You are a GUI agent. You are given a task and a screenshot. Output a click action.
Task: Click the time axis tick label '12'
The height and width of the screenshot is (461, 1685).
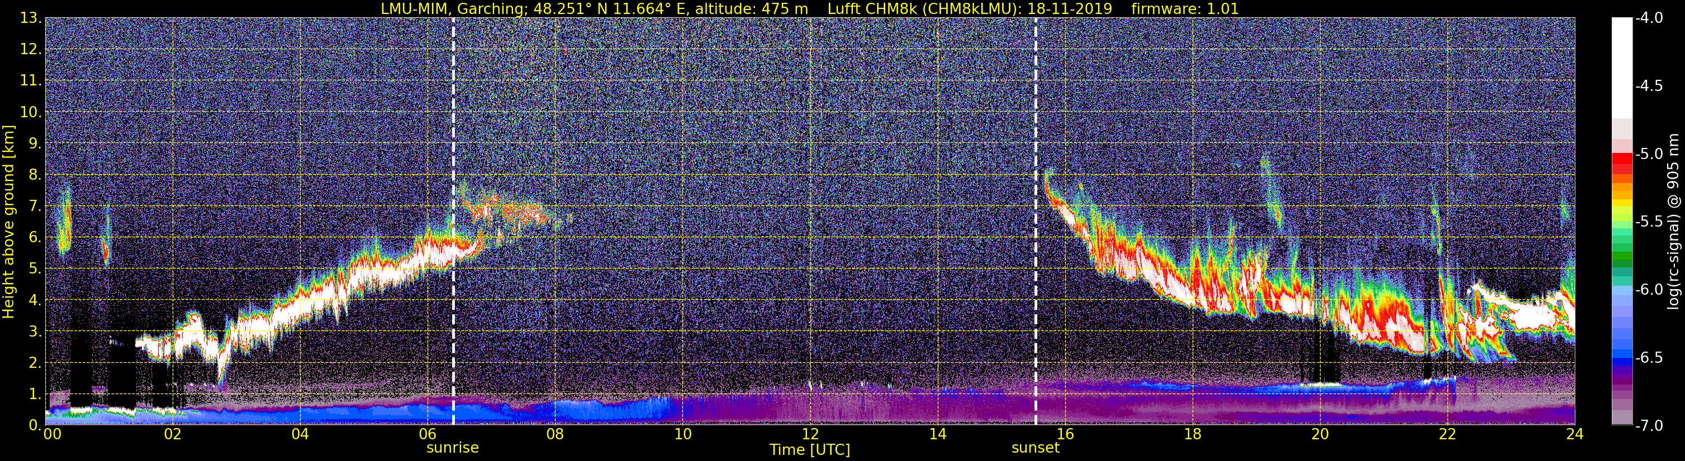click(x=810, y=434)
